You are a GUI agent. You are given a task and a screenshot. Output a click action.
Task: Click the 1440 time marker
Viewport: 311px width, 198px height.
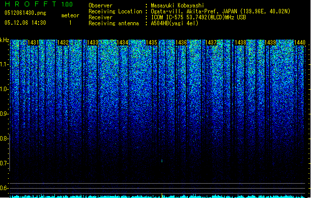click(300, 43)
